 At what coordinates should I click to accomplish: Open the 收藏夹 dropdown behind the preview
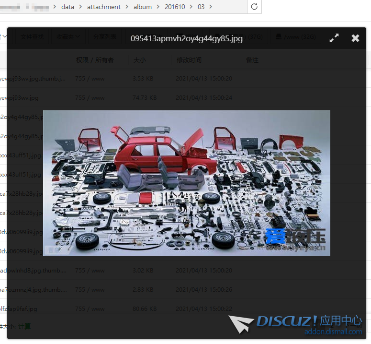pos(68,37)
